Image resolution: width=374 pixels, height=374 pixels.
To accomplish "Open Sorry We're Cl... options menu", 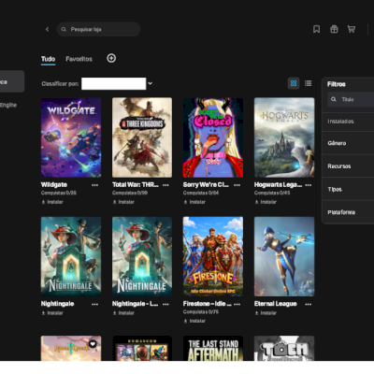I will (237, 185).
